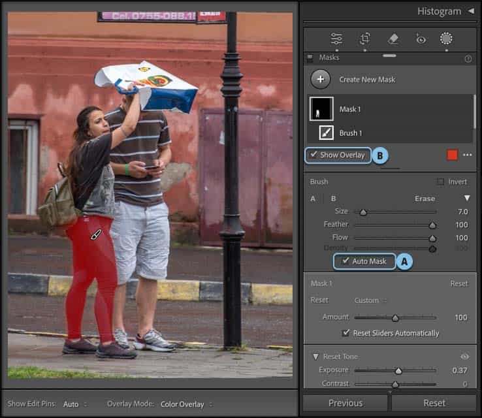Click the Contrast value 0

(465, 384)
